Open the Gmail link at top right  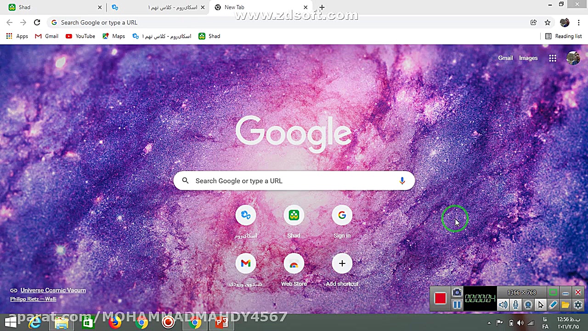[505, 58]
